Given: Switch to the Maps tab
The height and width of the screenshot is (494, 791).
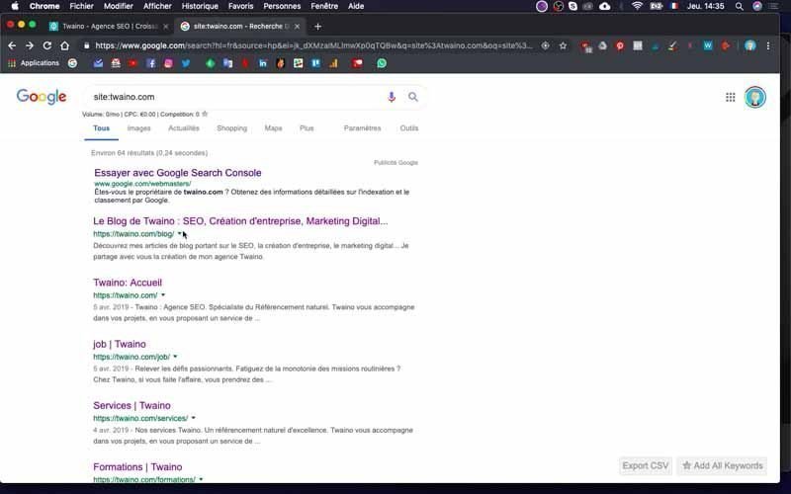Looking at the screenshot, I should point(274,128).
